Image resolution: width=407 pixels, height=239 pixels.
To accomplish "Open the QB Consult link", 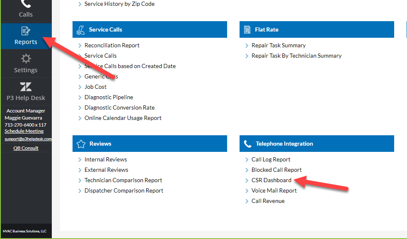I will tap(26, 148).
